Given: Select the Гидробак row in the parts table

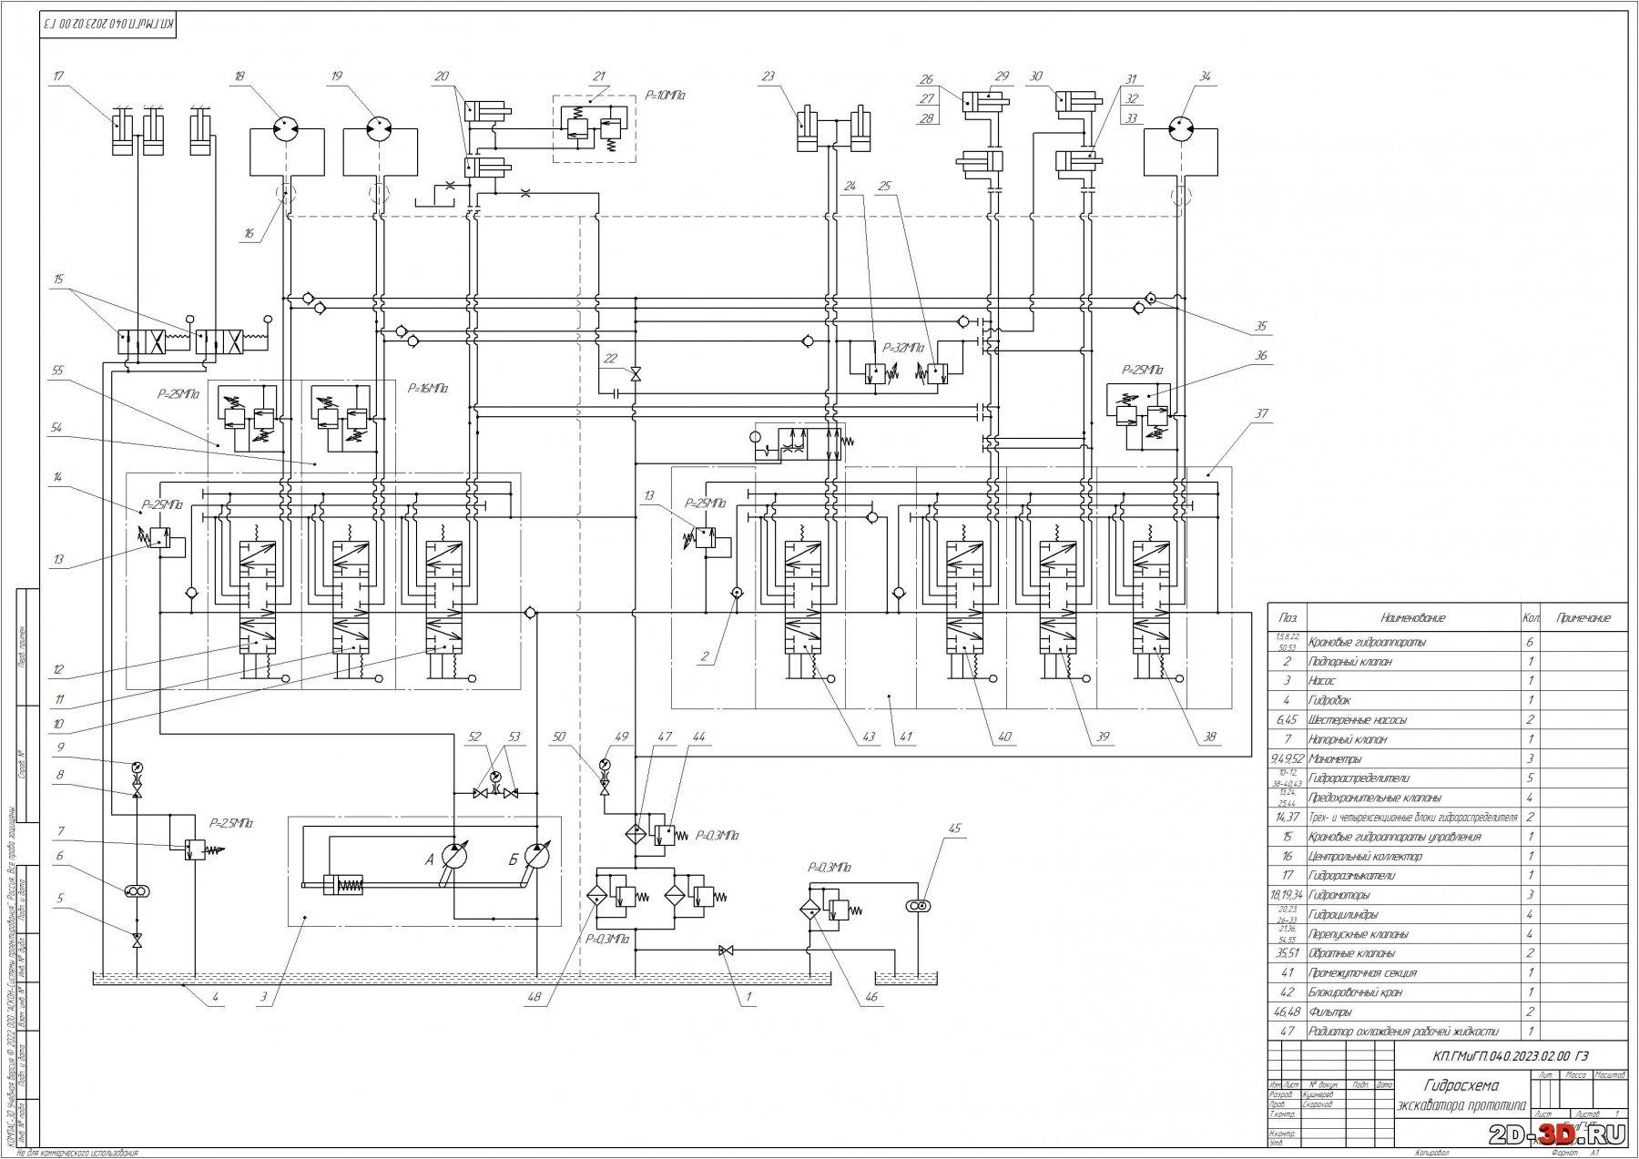Looking at the screenshot, I should coord(1412,700).
